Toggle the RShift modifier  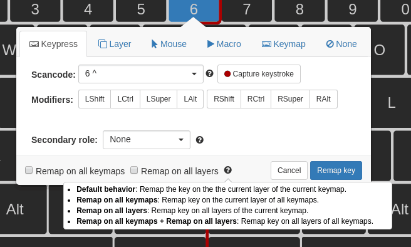[224, 99]
